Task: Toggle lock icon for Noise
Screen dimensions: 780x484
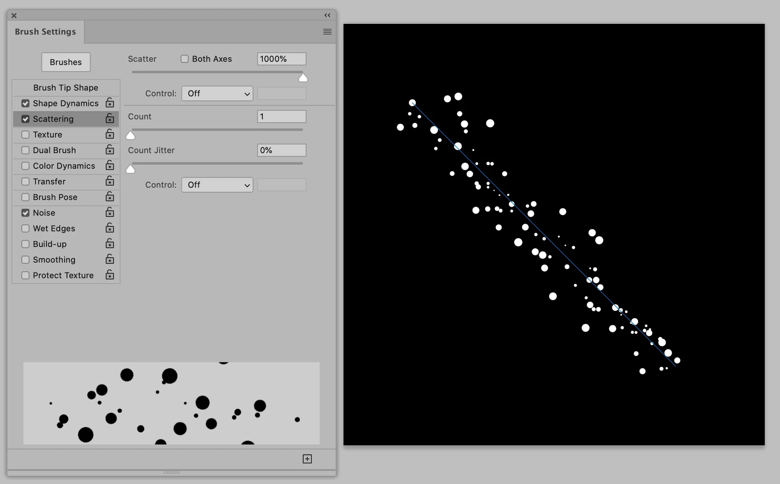Action: tap(110, 212)
